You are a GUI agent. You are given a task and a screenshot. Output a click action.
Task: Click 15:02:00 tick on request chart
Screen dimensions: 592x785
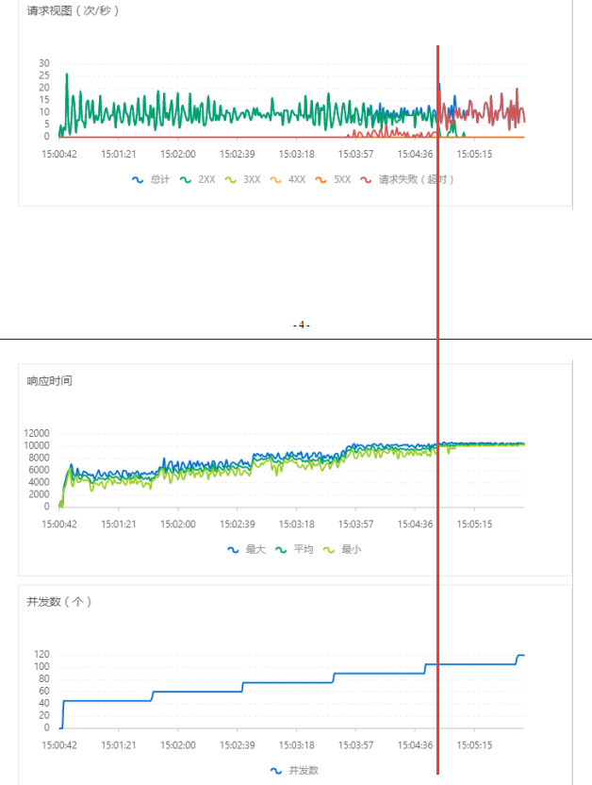coord(178,154)
